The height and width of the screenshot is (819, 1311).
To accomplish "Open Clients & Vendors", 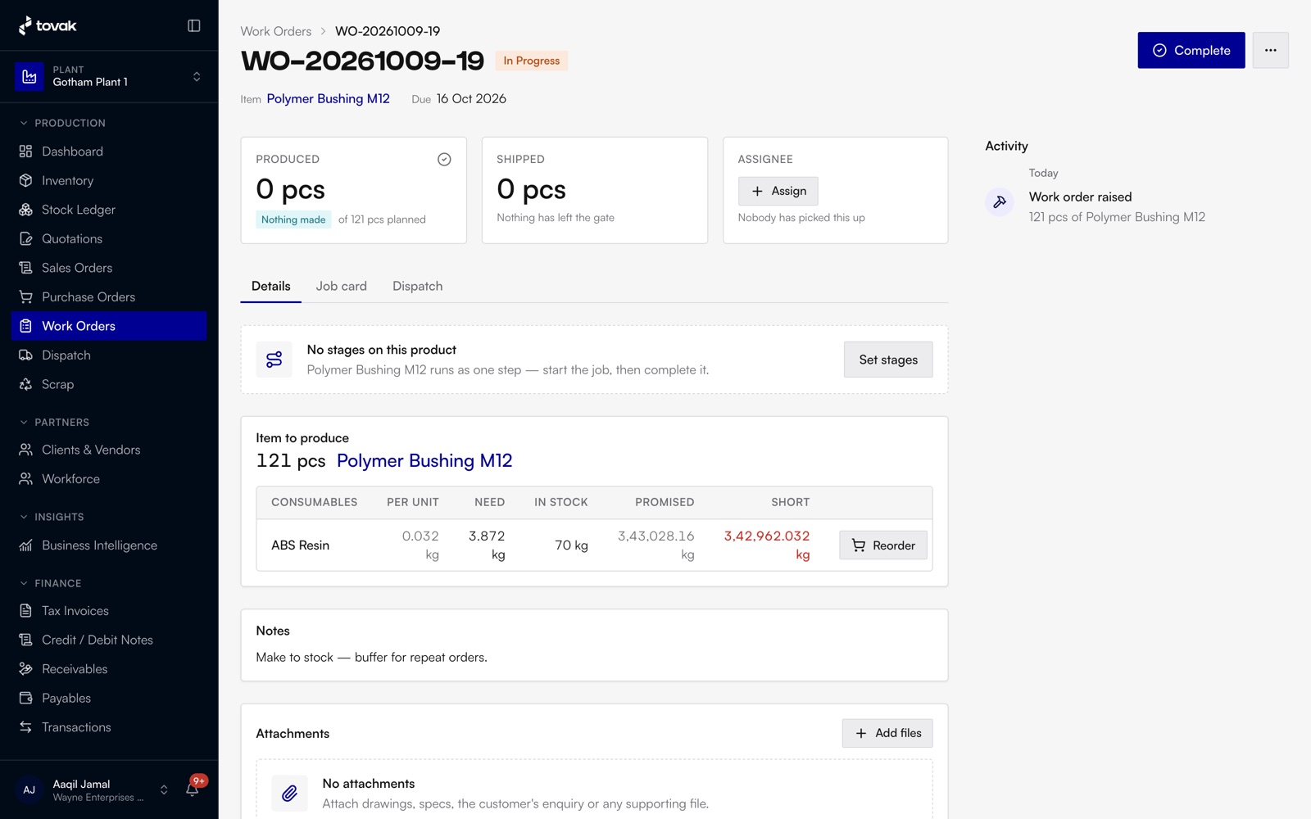I will pyautogui.click(x=109, y=450).
